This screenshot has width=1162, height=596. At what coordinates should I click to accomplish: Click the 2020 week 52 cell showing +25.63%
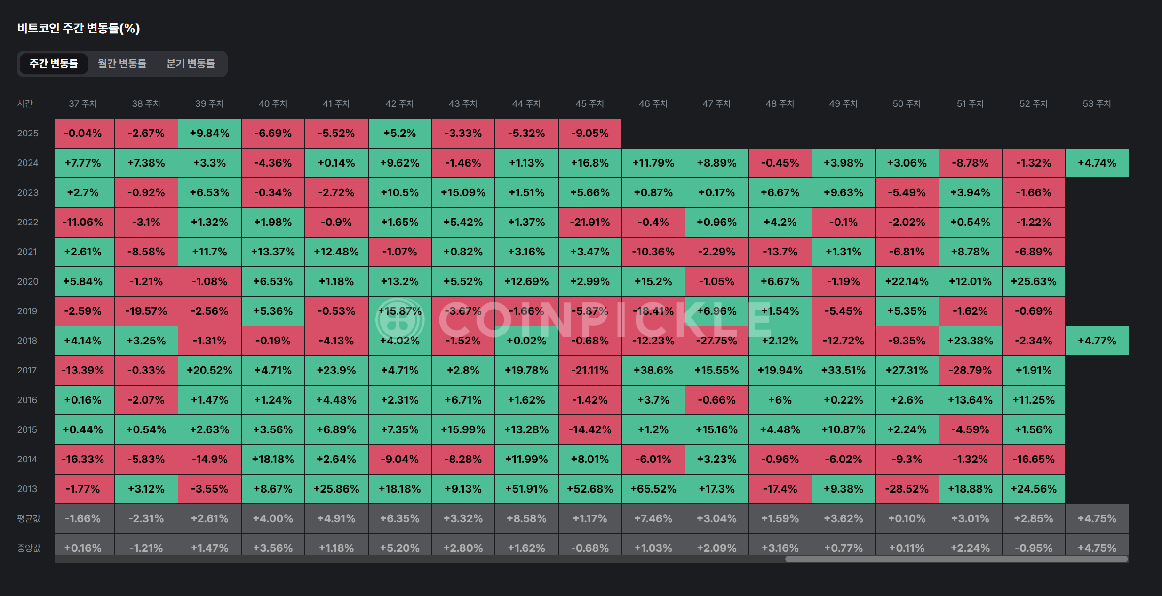pyautogui.click(x=1034, y=281)
